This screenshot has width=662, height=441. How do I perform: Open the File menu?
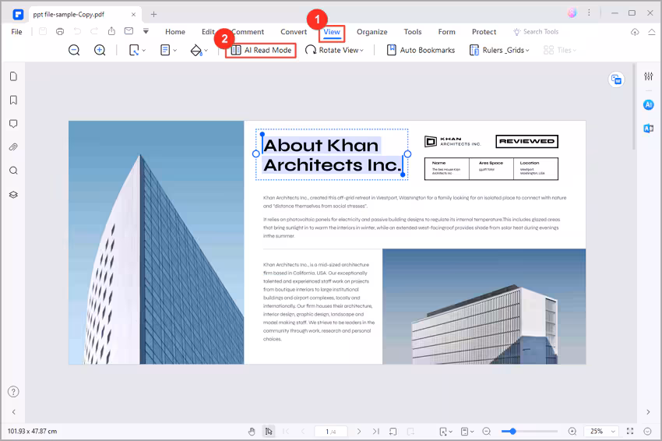click(x=16, y=32)
